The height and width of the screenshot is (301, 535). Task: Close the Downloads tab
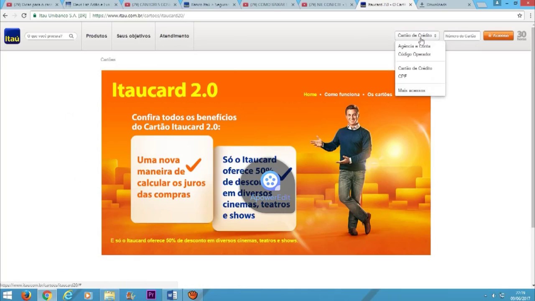pyautogui.click(x=469, y=5)
